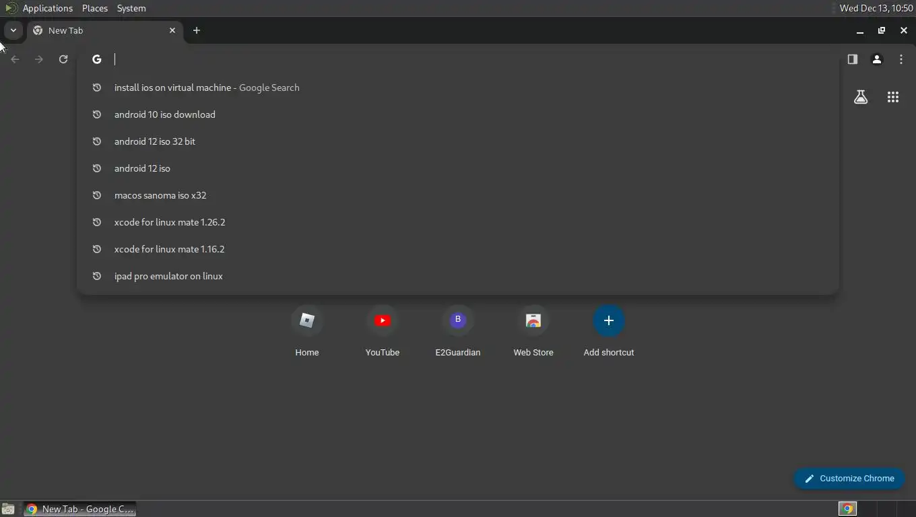Click the clock Wed Dec 13, 10:50

click(x=876, y=8)
